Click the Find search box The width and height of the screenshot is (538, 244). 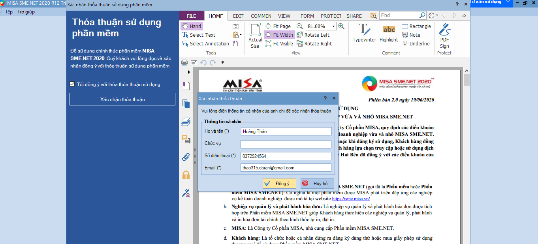tap(399, 15)
